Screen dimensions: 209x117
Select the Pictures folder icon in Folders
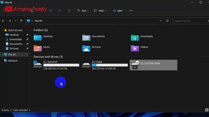pyautogui.click(x=86, y=48)
